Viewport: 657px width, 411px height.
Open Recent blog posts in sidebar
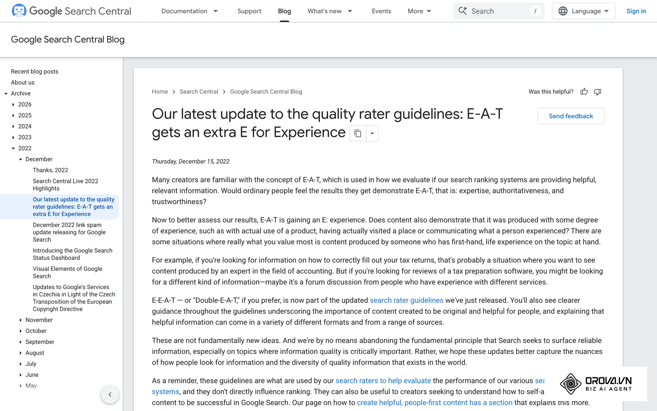(x=34, y=72)
